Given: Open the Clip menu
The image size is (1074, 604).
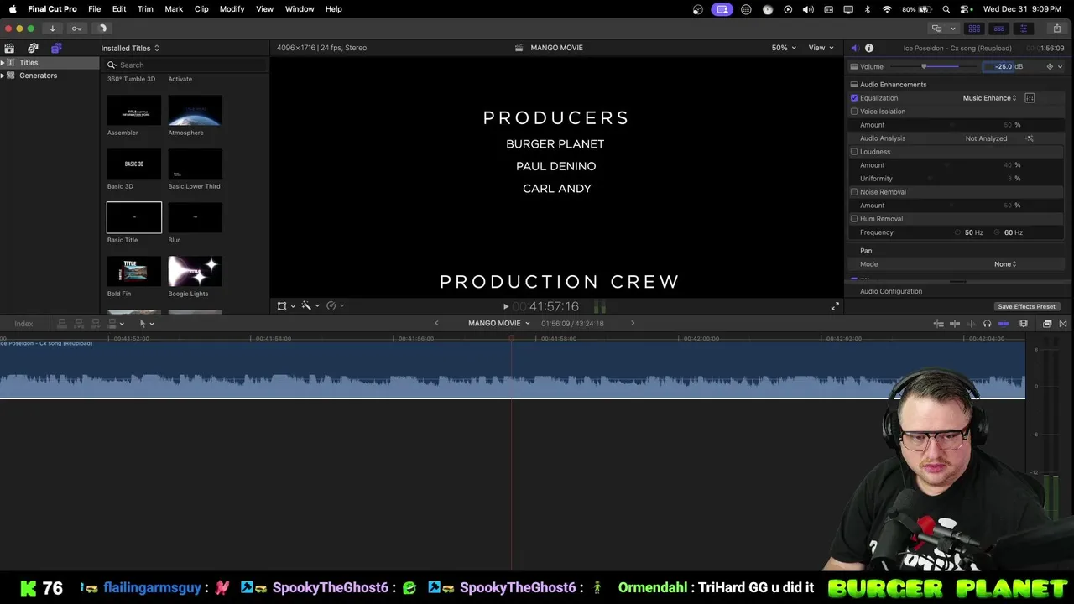Looking at the screenshot, I should pos(201,9).
